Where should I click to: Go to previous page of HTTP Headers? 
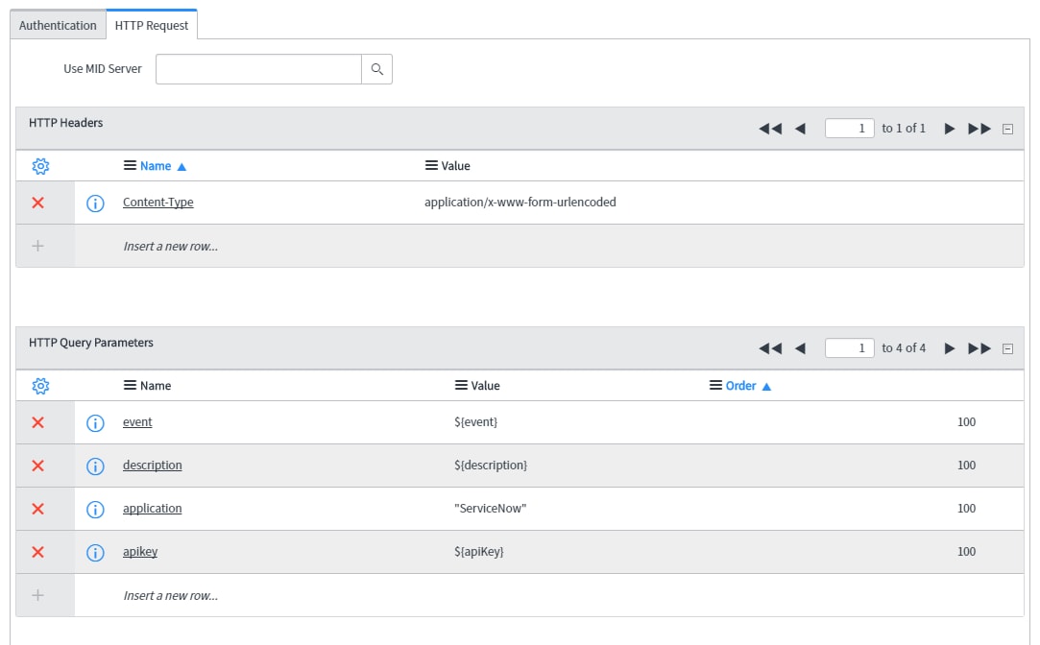[x=801, y=129]
